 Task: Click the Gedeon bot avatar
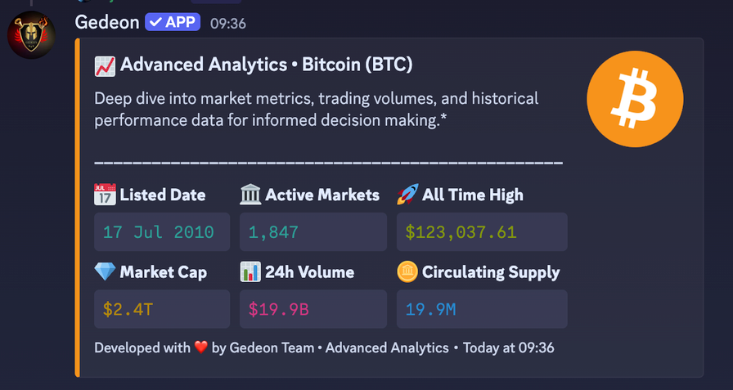pos(31,35)
